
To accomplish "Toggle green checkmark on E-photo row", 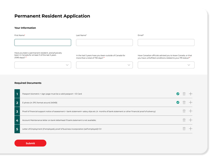I will (x=178, y=103).
